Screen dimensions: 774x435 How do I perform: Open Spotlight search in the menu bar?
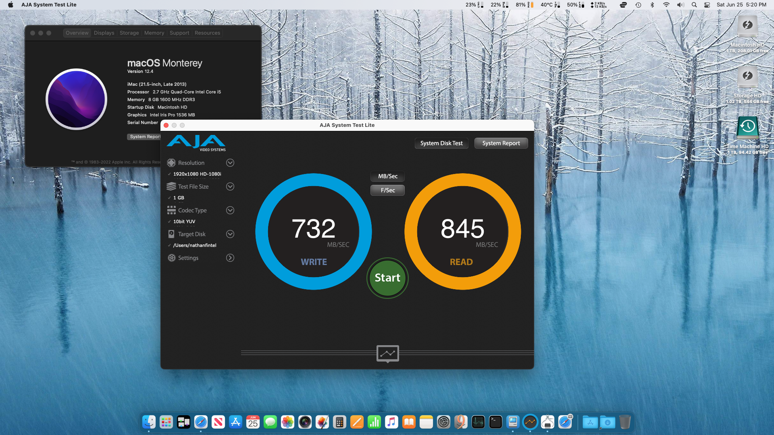click(x=694, y=5)
